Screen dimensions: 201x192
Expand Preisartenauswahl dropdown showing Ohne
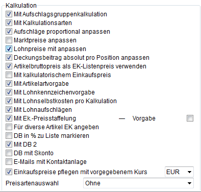(x=138, y=183)
